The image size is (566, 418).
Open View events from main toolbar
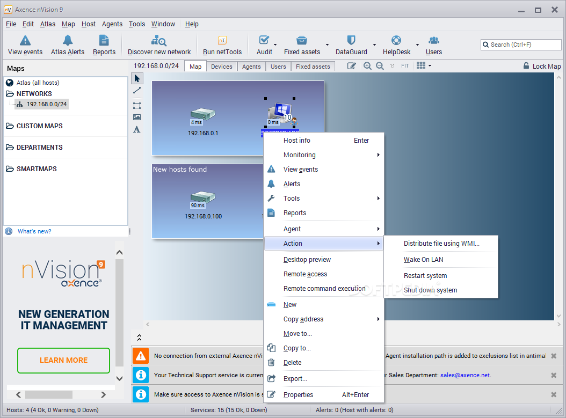[x=25, y=45]
